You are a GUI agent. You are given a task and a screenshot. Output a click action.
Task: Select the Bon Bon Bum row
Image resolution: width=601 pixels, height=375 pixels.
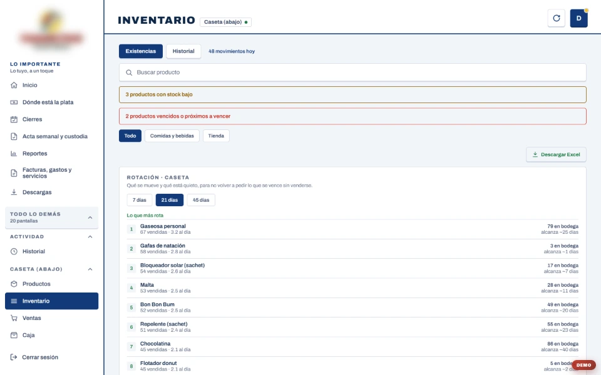pyautogui.click(x=352, y=307)
